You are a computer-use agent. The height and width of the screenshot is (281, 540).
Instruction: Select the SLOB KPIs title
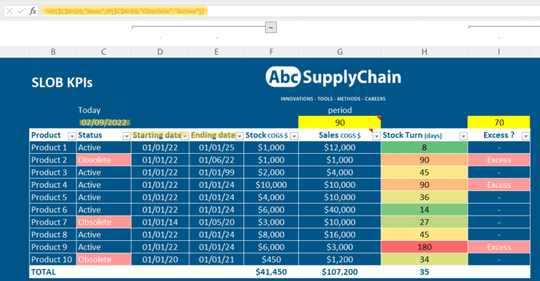click(x=62, y=83)
